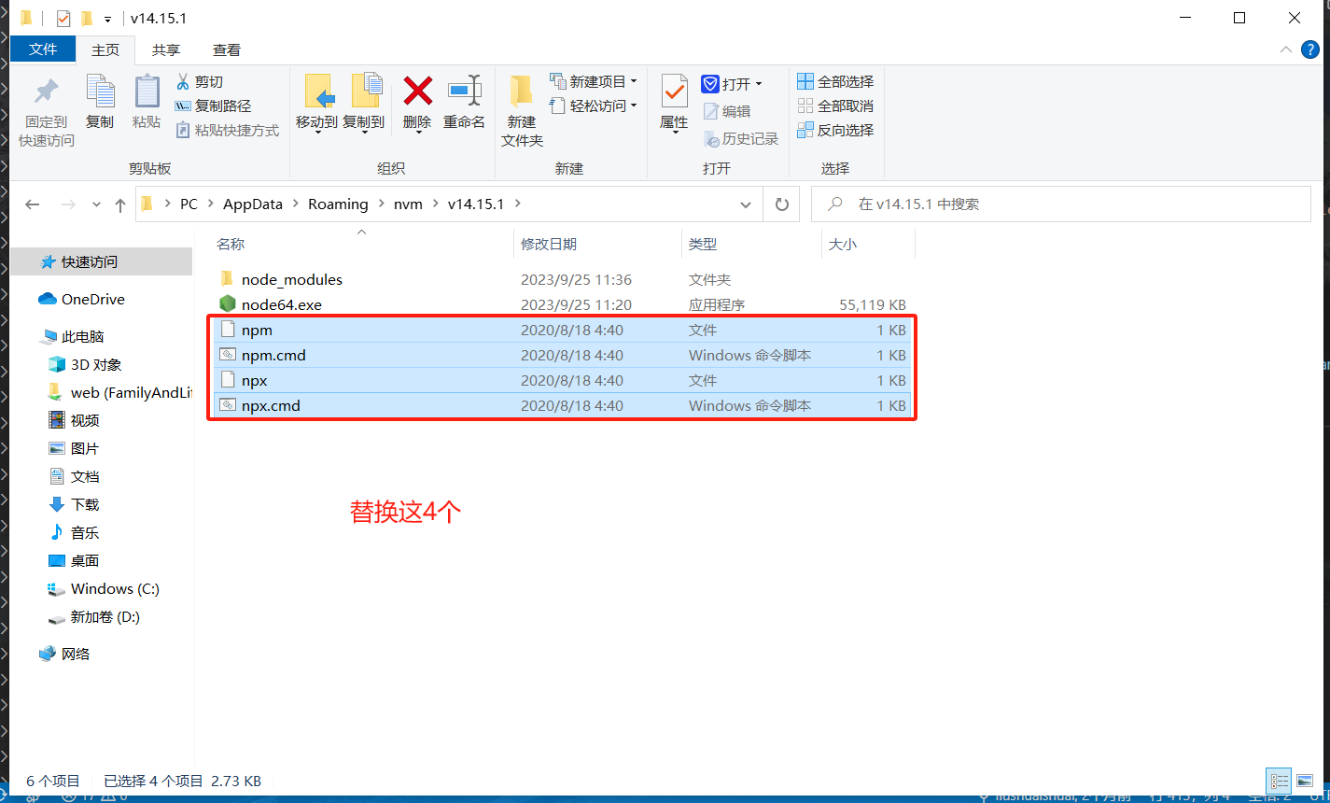1330x803 pixels.
Task: Click History (历史记录) in ribbon
Action: (x=741, y=138)
